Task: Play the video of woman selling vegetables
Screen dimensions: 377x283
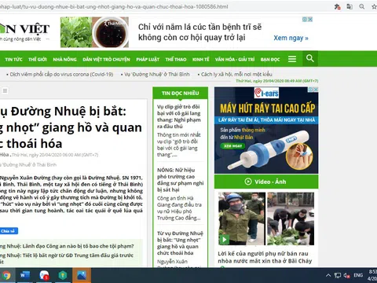Action: pos(224,240)
